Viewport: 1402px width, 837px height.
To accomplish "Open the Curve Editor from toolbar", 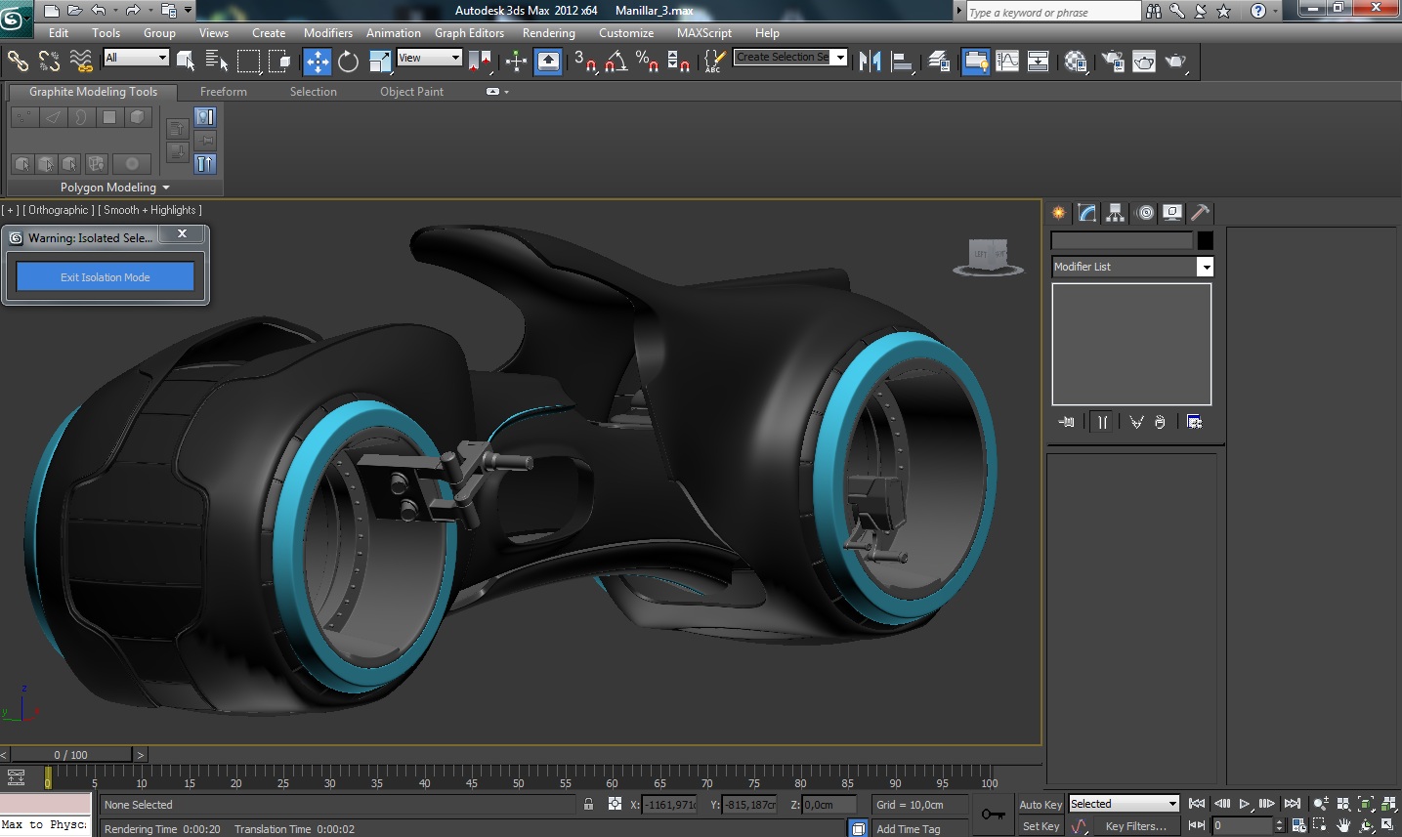I will pos(1007,62).
